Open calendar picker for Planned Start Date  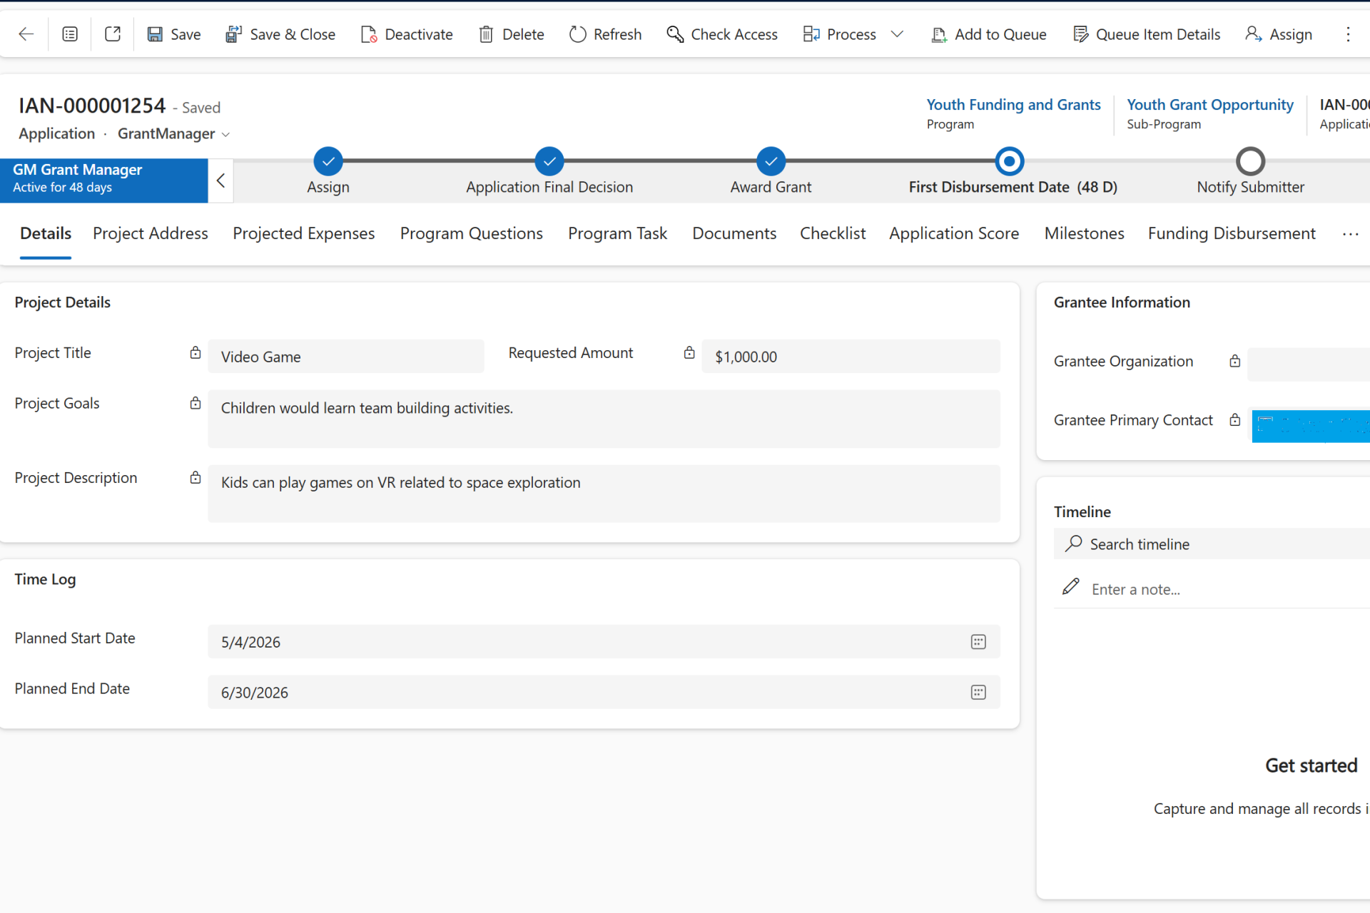point(978,642)
